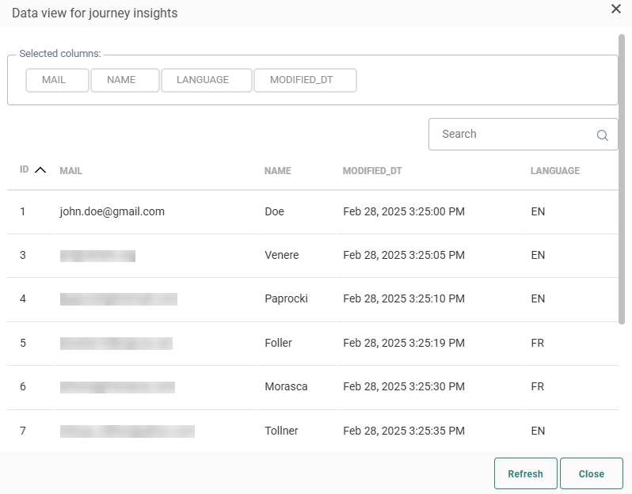Select the NAME column chip
Viewport: 632px width, 494px height.
pyautogui.click(x=124, y=80)
